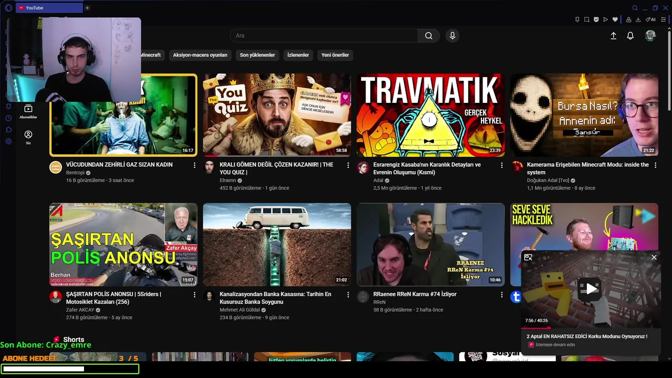This screenshot has height=378, width=672.
Task: Play the video in the mini player
Action: pos(591,288)
